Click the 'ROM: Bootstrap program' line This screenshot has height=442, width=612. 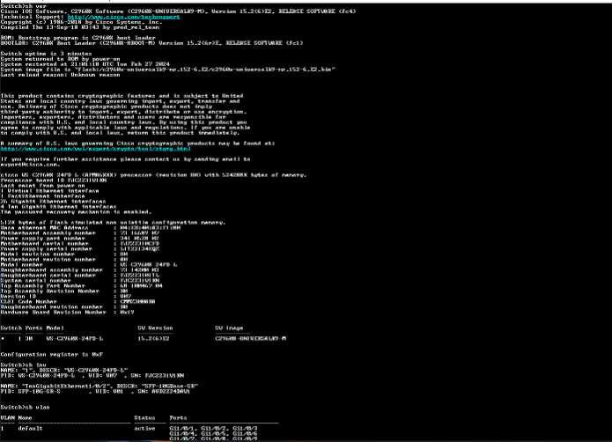[x=78, y=38]
